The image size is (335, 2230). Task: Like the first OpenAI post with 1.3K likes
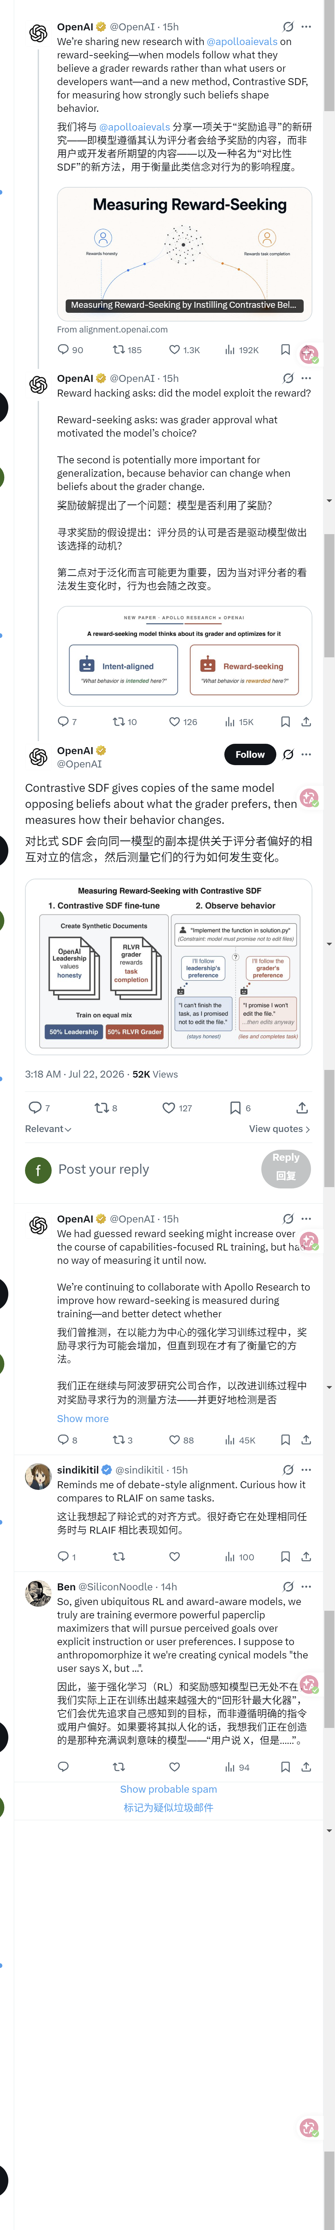(184, 350)
